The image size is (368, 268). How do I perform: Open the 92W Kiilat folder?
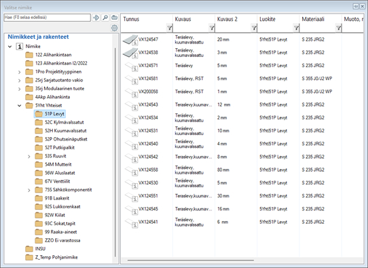(x=50, y=215)
